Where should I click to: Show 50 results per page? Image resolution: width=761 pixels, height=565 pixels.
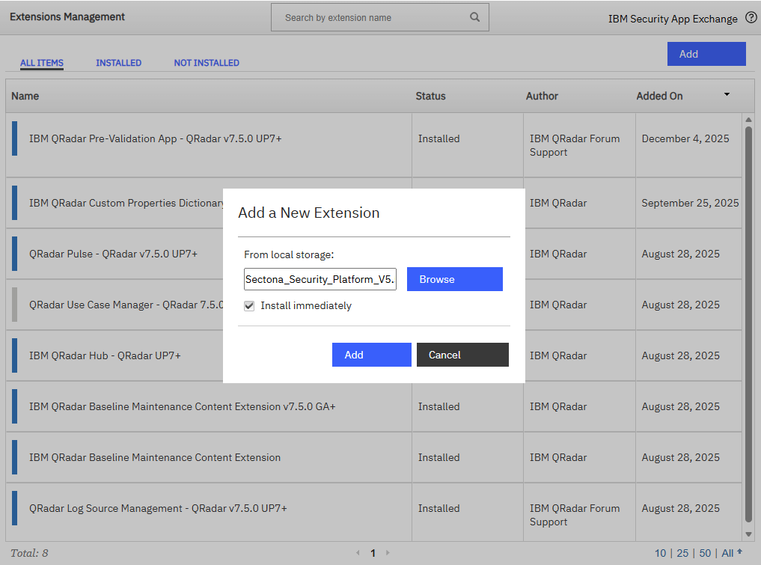(704, 552)
